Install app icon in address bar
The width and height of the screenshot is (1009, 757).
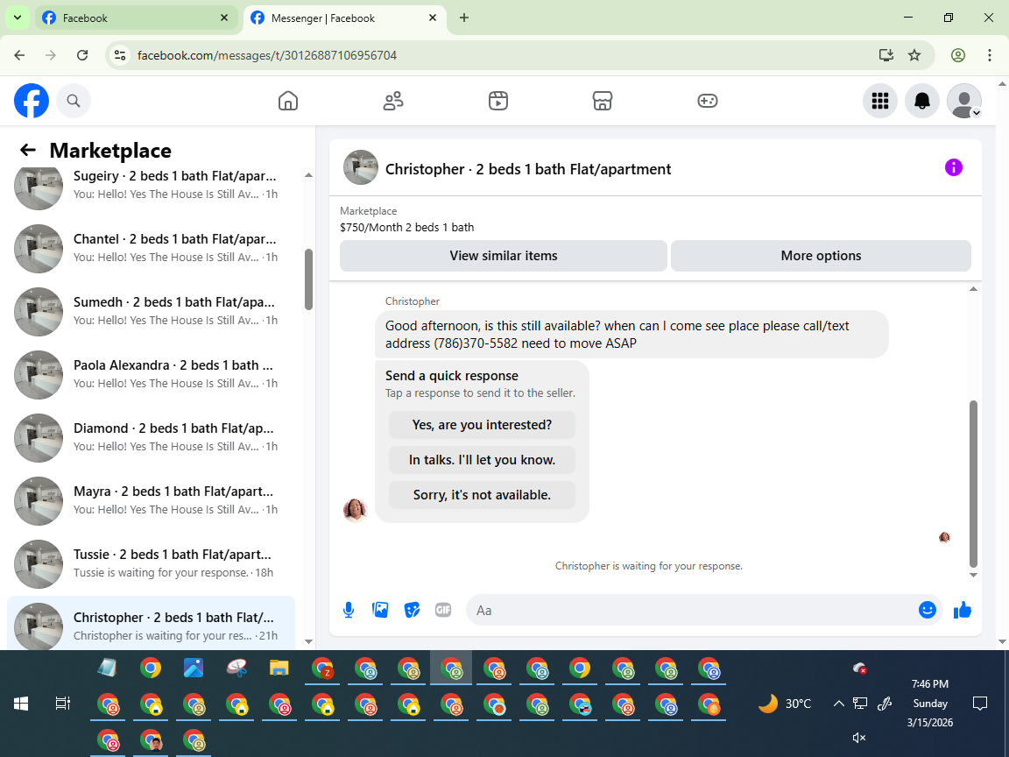886,55
